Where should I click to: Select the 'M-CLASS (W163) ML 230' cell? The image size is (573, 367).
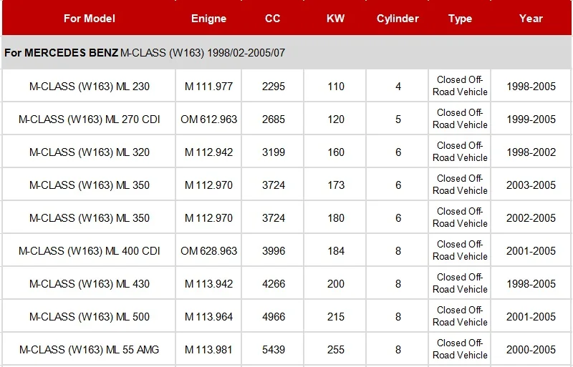click(89, 86)
